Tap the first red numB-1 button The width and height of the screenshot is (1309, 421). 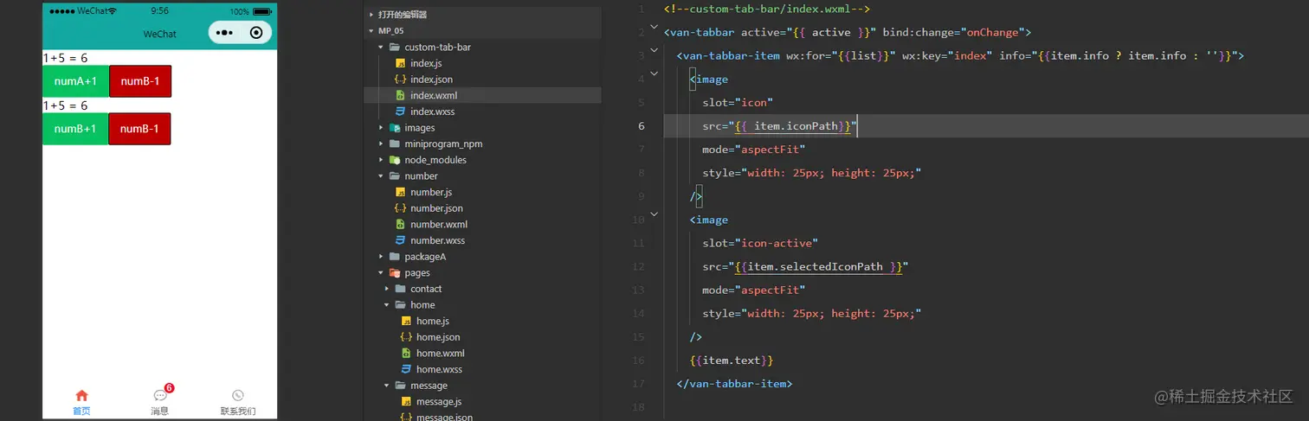140,80
